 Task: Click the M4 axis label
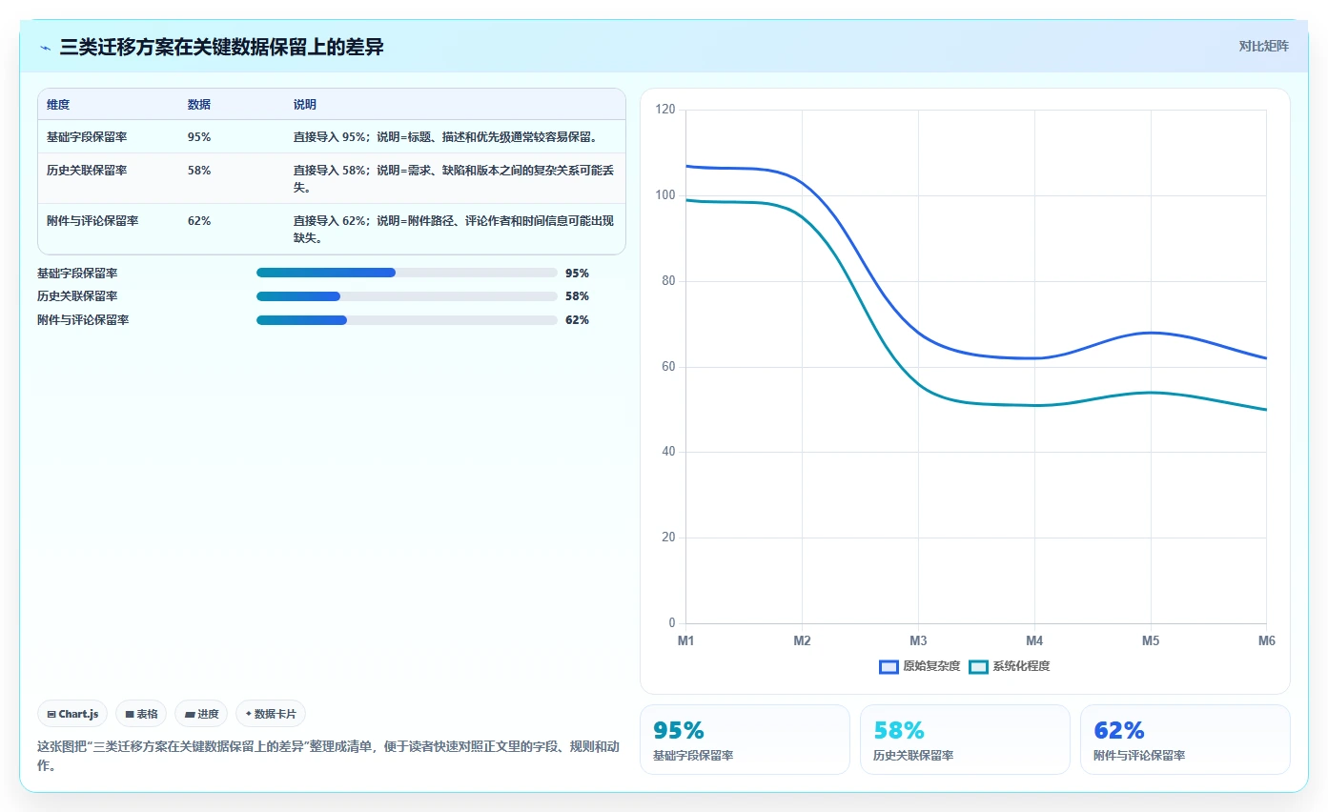pos(1034,641)
